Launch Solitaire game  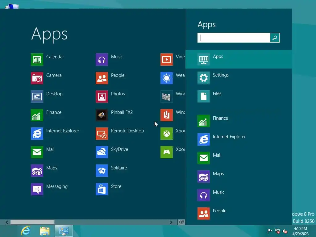pyautogui.click(x=111, y=171)
